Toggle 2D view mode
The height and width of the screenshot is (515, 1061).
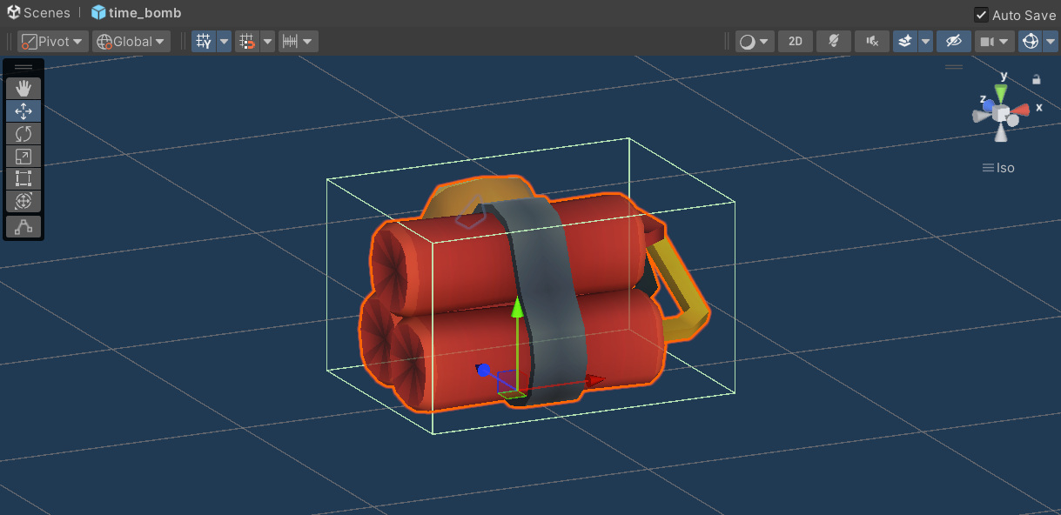pyautogui.click(x=795, y=42)
